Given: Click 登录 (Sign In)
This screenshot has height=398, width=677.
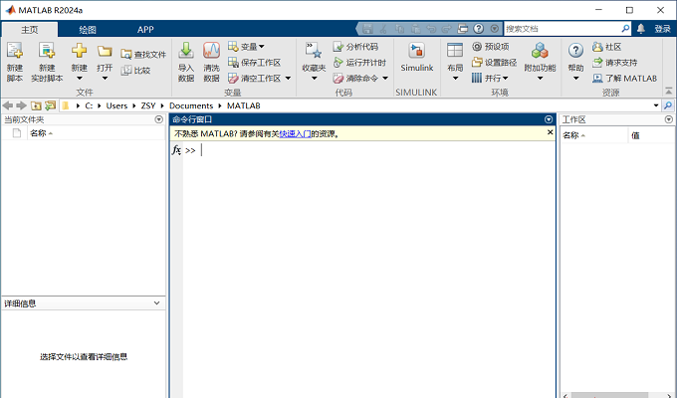Looking at the screenshot, I should 662,29.
